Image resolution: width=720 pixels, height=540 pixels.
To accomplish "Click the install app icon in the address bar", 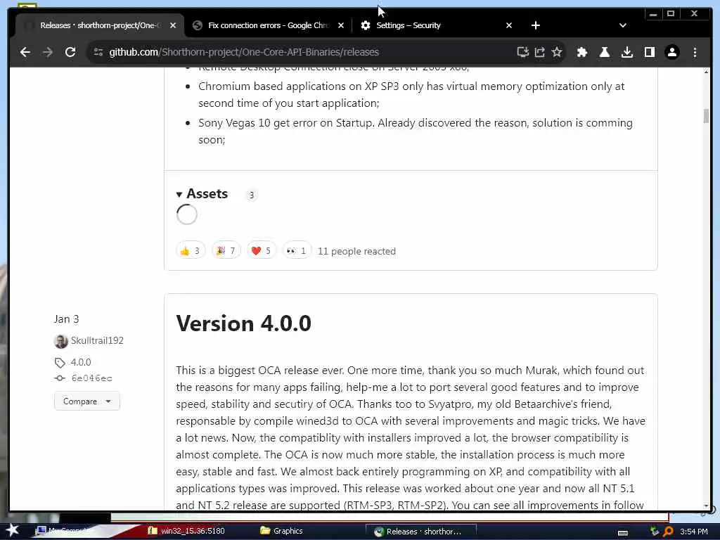I will [523, 52].
